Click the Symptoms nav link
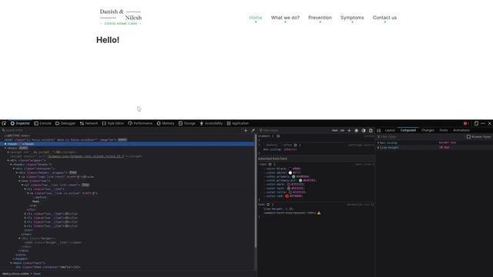The height and width of the screenshot is (277, 493). pyautogui.click(x=352, y=18)
